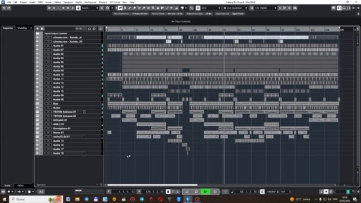
Task: Click the automation mode icon left of Touch
Action: click(x=78, y=8)
